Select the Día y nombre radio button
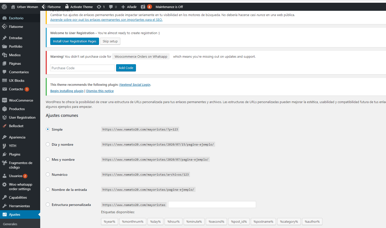The height and width of the screenshot is (228, 386). (48, 144)
